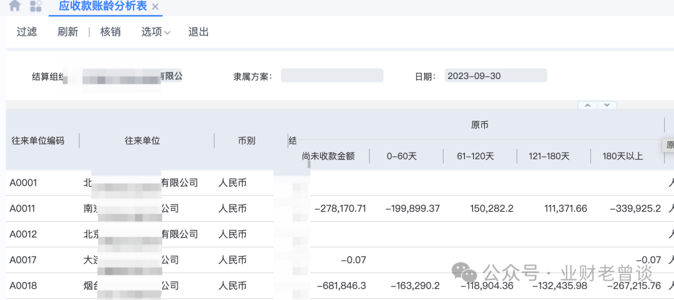This screenshot has width=674, height=300.
Task: Select the A0018 row code cell
Action: pos(23,286)
